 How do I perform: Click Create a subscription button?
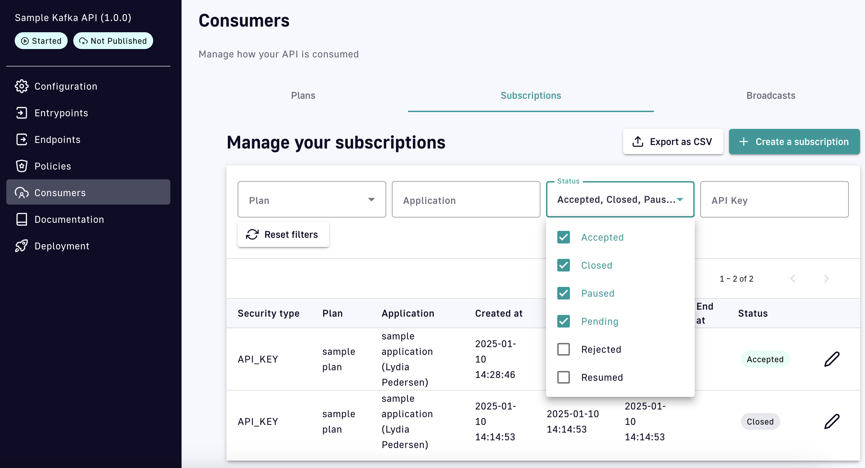pos(794,142)
